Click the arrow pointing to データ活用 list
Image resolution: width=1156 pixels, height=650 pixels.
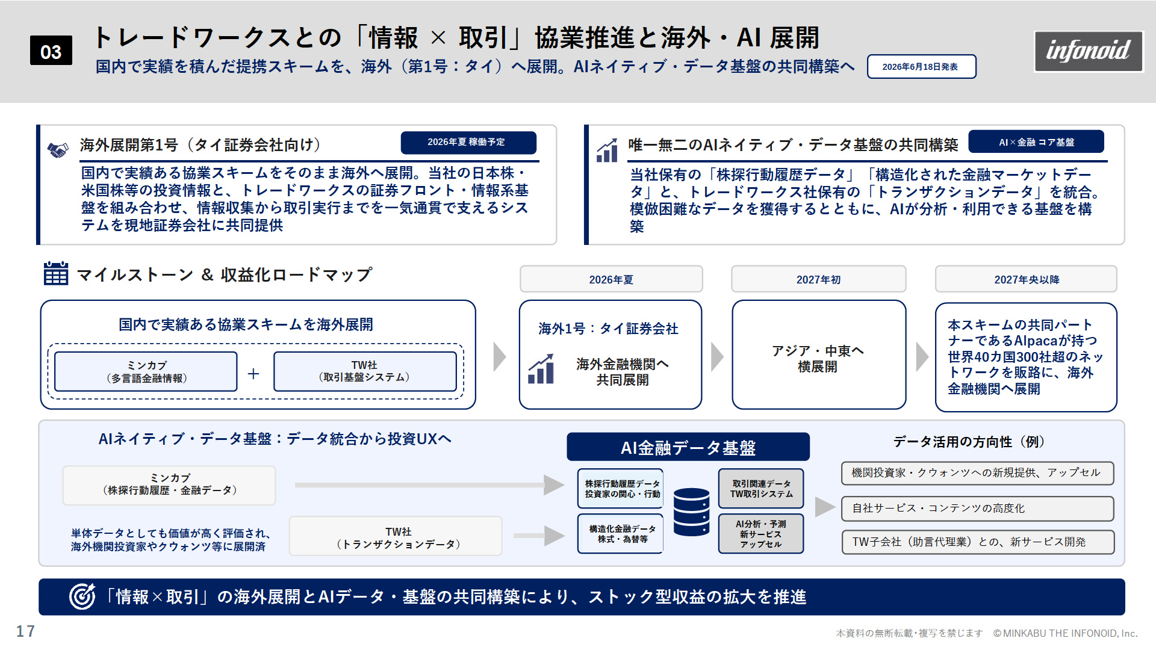click(x=825, y=507)
